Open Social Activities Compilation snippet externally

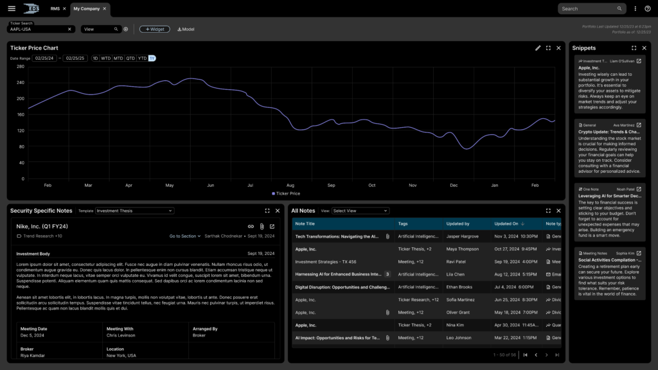tap(639, 253)
